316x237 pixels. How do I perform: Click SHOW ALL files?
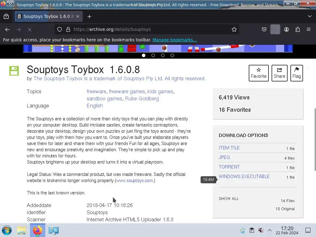[229, 199]
